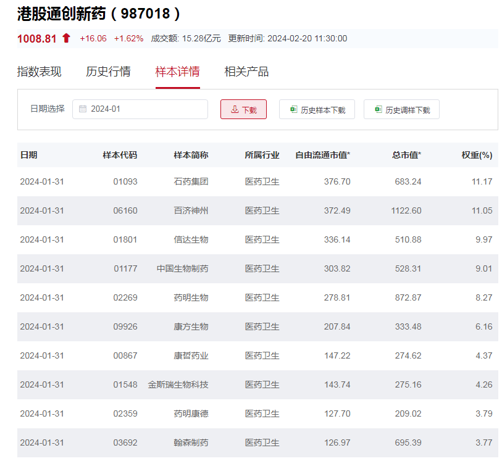The image size is (502, 461).
Task: Open the 2024-01 date picker field
Action: click(140, 109)
